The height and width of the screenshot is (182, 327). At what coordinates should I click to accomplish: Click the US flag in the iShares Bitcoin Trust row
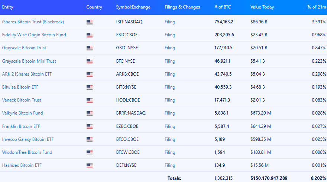tap(89, 22)
